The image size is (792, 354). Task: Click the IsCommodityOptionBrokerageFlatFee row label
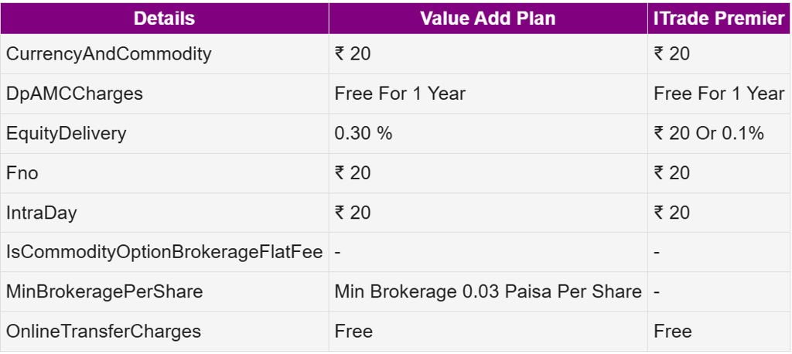coord(164,252)
